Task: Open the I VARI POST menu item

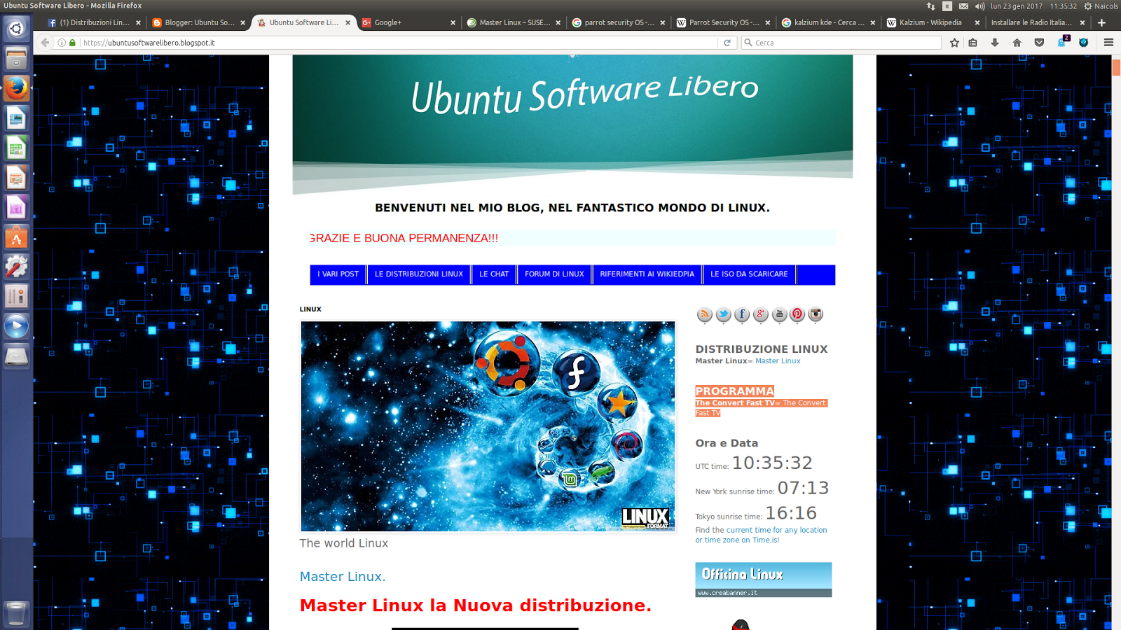Action: point(338,274)
